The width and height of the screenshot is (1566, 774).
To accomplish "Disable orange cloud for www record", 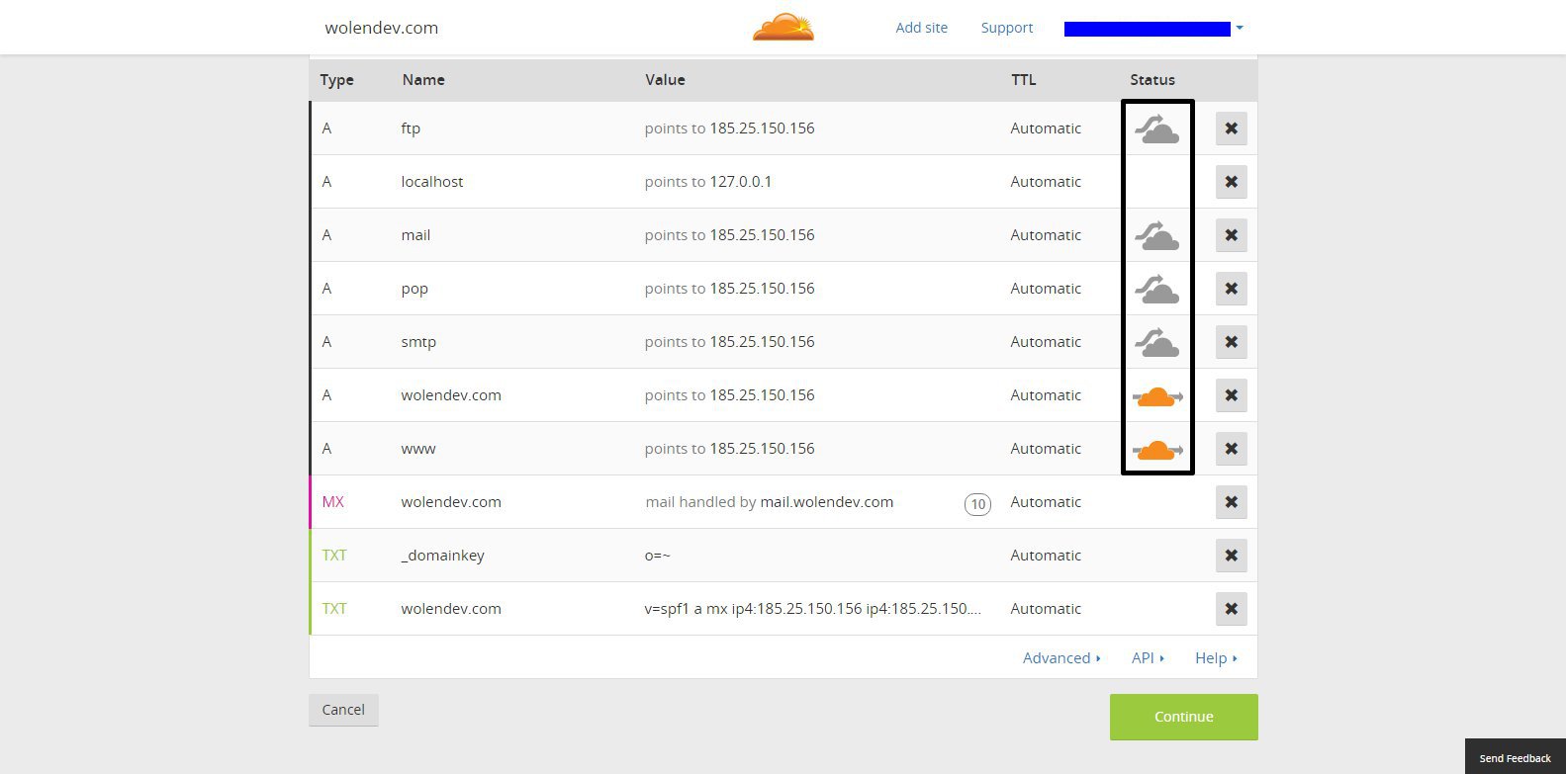I will tap(1157, 450).
